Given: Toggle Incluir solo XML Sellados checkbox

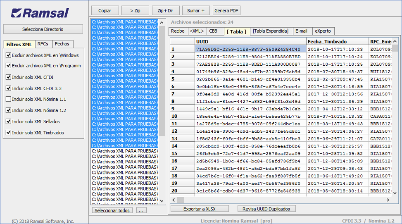Looking at the screenshot, I should coord(8,122).
